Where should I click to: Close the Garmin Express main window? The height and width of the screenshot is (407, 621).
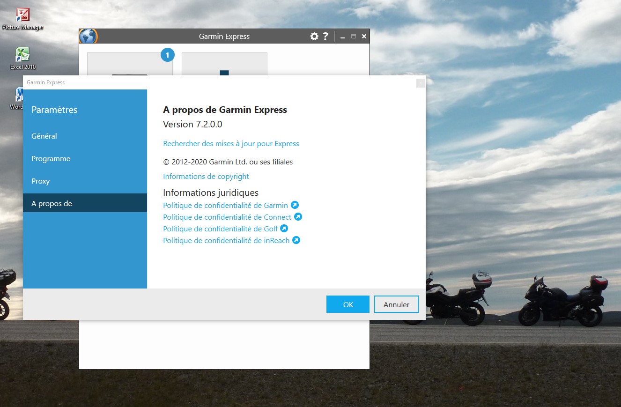364,37
